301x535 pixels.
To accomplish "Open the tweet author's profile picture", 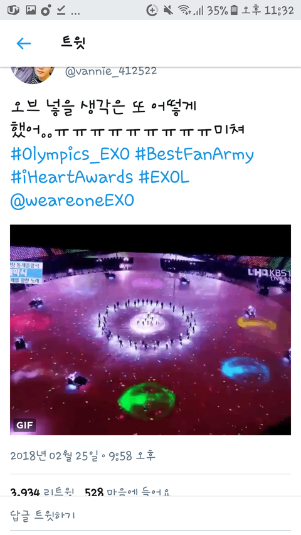I will point(33,75).
